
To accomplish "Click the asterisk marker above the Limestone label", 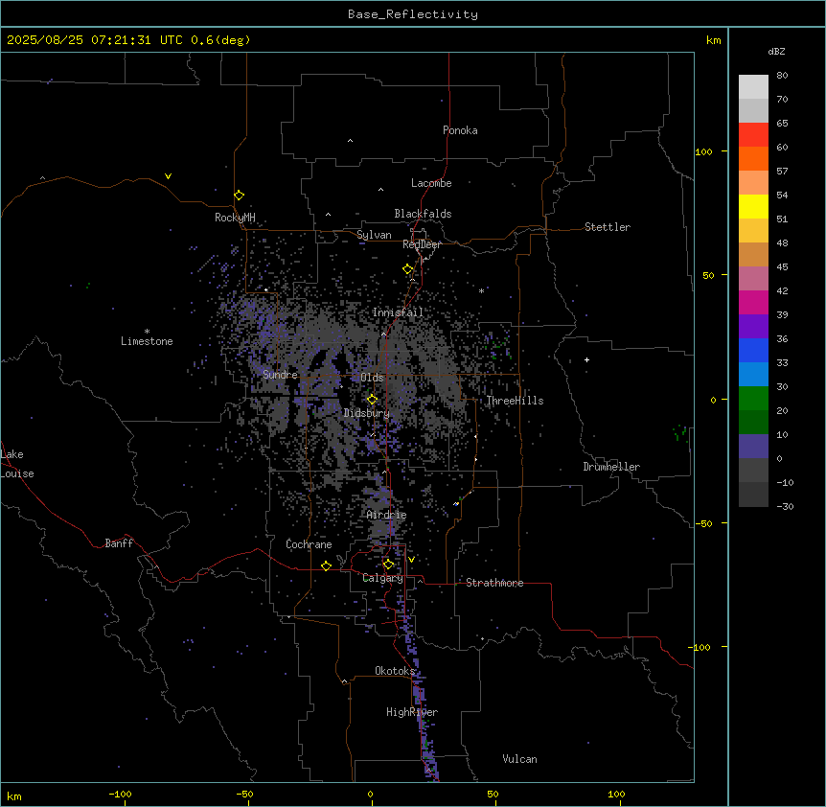I will pos(147,331).
